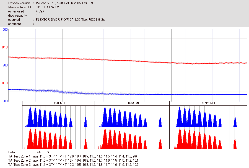Click the OPTODISCW002 manufacturer ID value

47,7
